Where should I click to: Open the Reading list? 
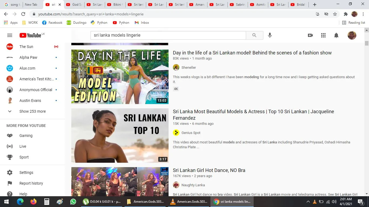354,23
